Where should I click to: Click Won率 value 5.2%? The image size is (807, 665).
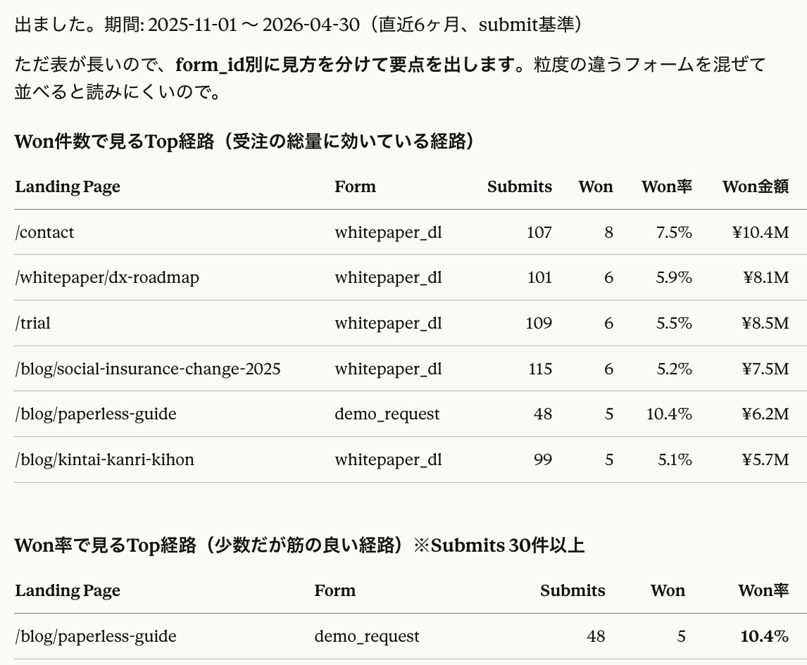click(x=674, y=369)
